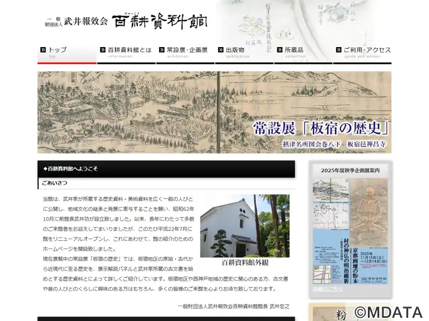Screen dimensions: 429x321
Task: Click the museum exterior photo
Action: tap(245, 226)
